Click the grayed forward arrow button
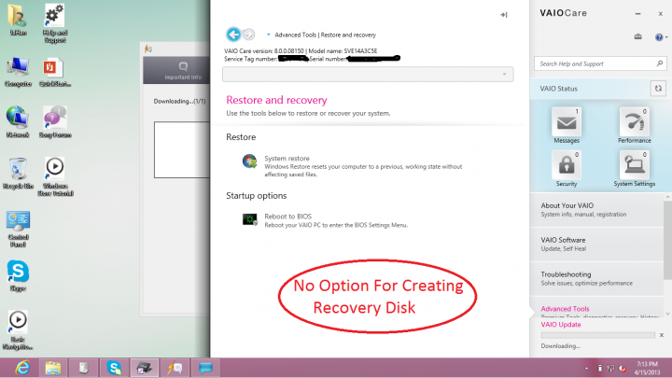The height and width of the screenshot is (378, 672). (x=248, y=35)
